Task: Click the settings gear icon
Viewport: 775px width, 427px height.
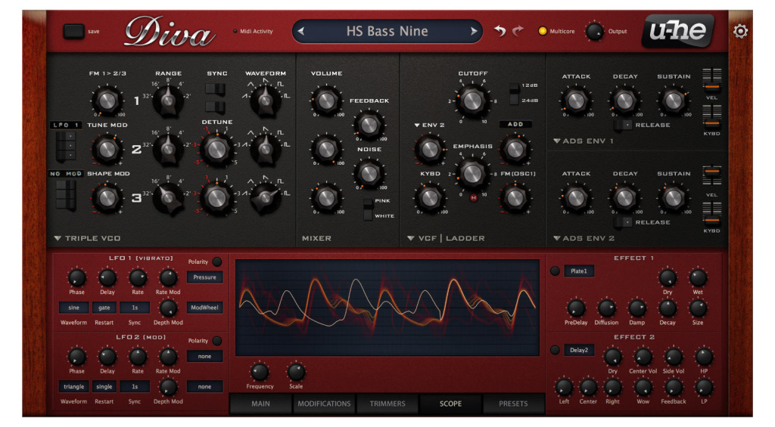Action: point(740,31)
